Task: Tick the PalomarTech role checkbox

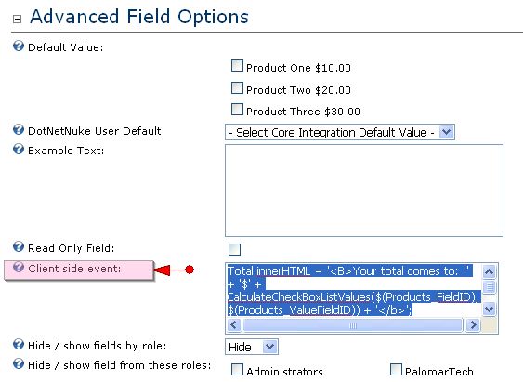Action: tap(396, 370)
